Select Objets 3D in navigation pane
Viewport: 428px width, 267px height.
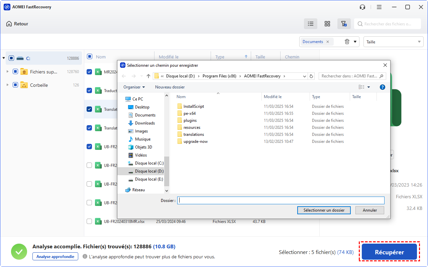point(143,147)
